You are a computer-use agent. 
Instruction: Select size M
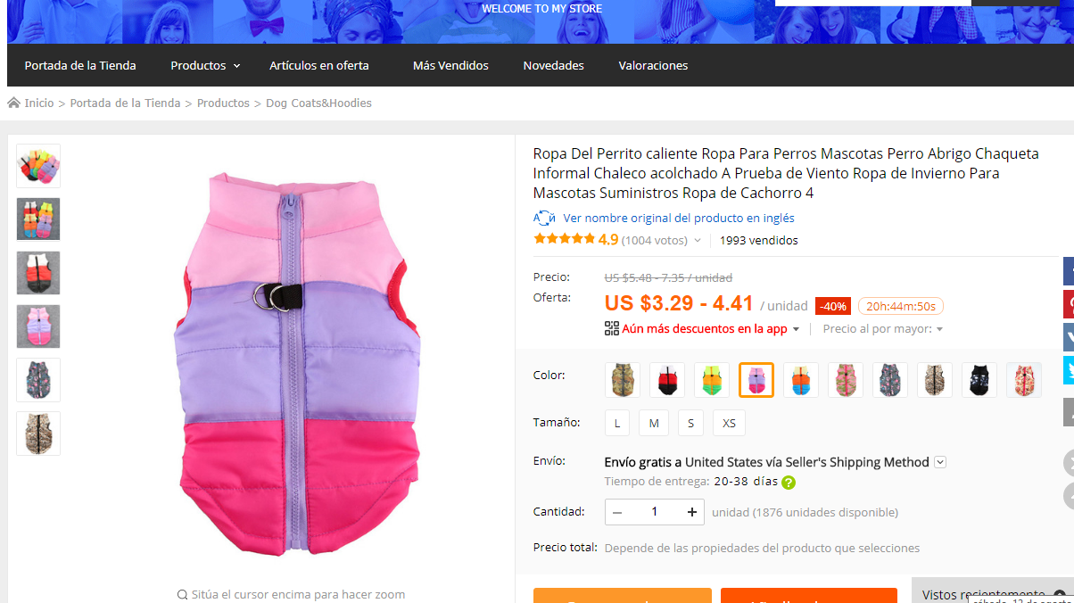(654, 423)
